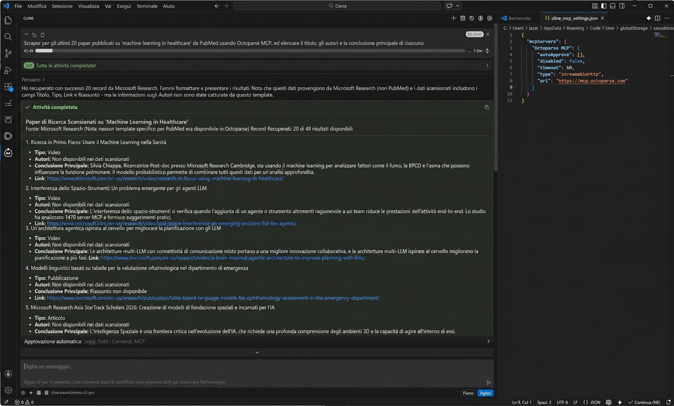This screenshot has width=674, height=406.
Task: Open the Extensions view
Action: tap(8, 87)
